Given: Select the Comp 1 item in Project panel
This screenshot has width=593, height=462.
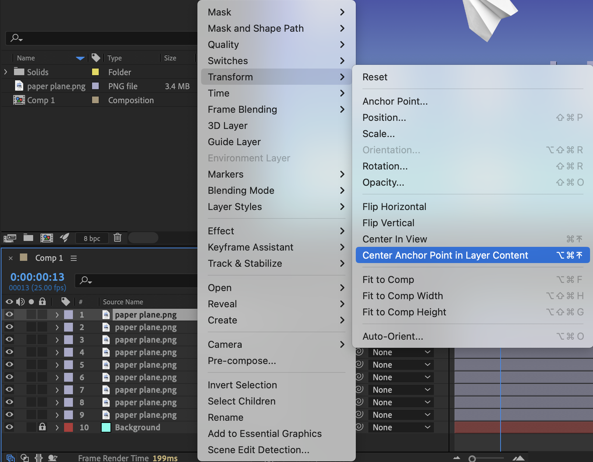Looking at the screenshot, I should (x=41, y=100).
